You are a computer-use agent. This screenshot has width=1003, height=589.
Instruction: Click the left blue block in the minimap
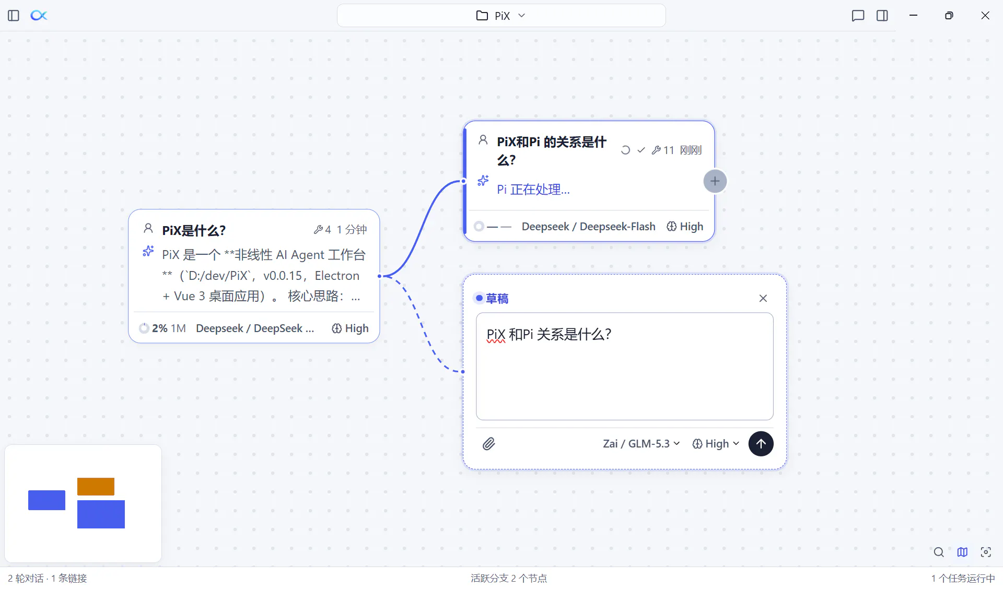[x=46, y=500]
